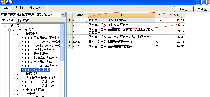Select tree item A.1.3.2 人工挖孔桩挖土(石)
Screen dimensions: 210x97
tap(41, 86)
